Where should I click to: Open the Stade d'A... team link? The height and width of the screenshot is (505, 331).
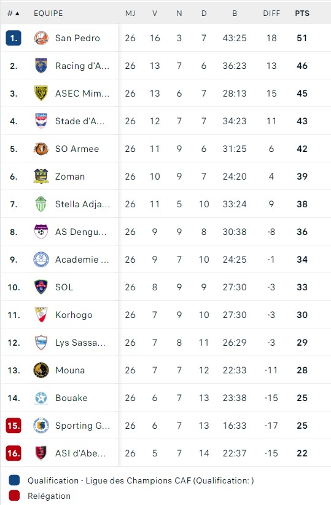pyautogui.click(x=80, y=121)
